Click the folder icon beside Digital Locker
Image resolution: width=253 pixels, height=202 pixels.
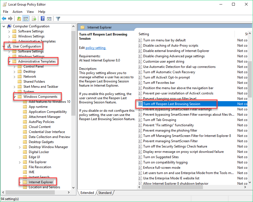coord(25,152)
